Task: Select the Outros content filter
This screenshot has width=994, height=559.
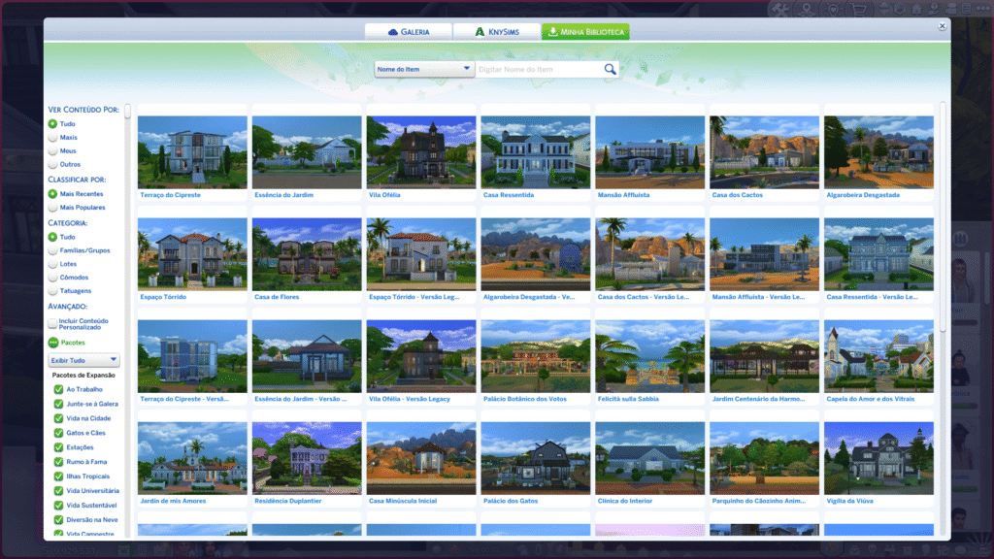Action: point(52,164)
